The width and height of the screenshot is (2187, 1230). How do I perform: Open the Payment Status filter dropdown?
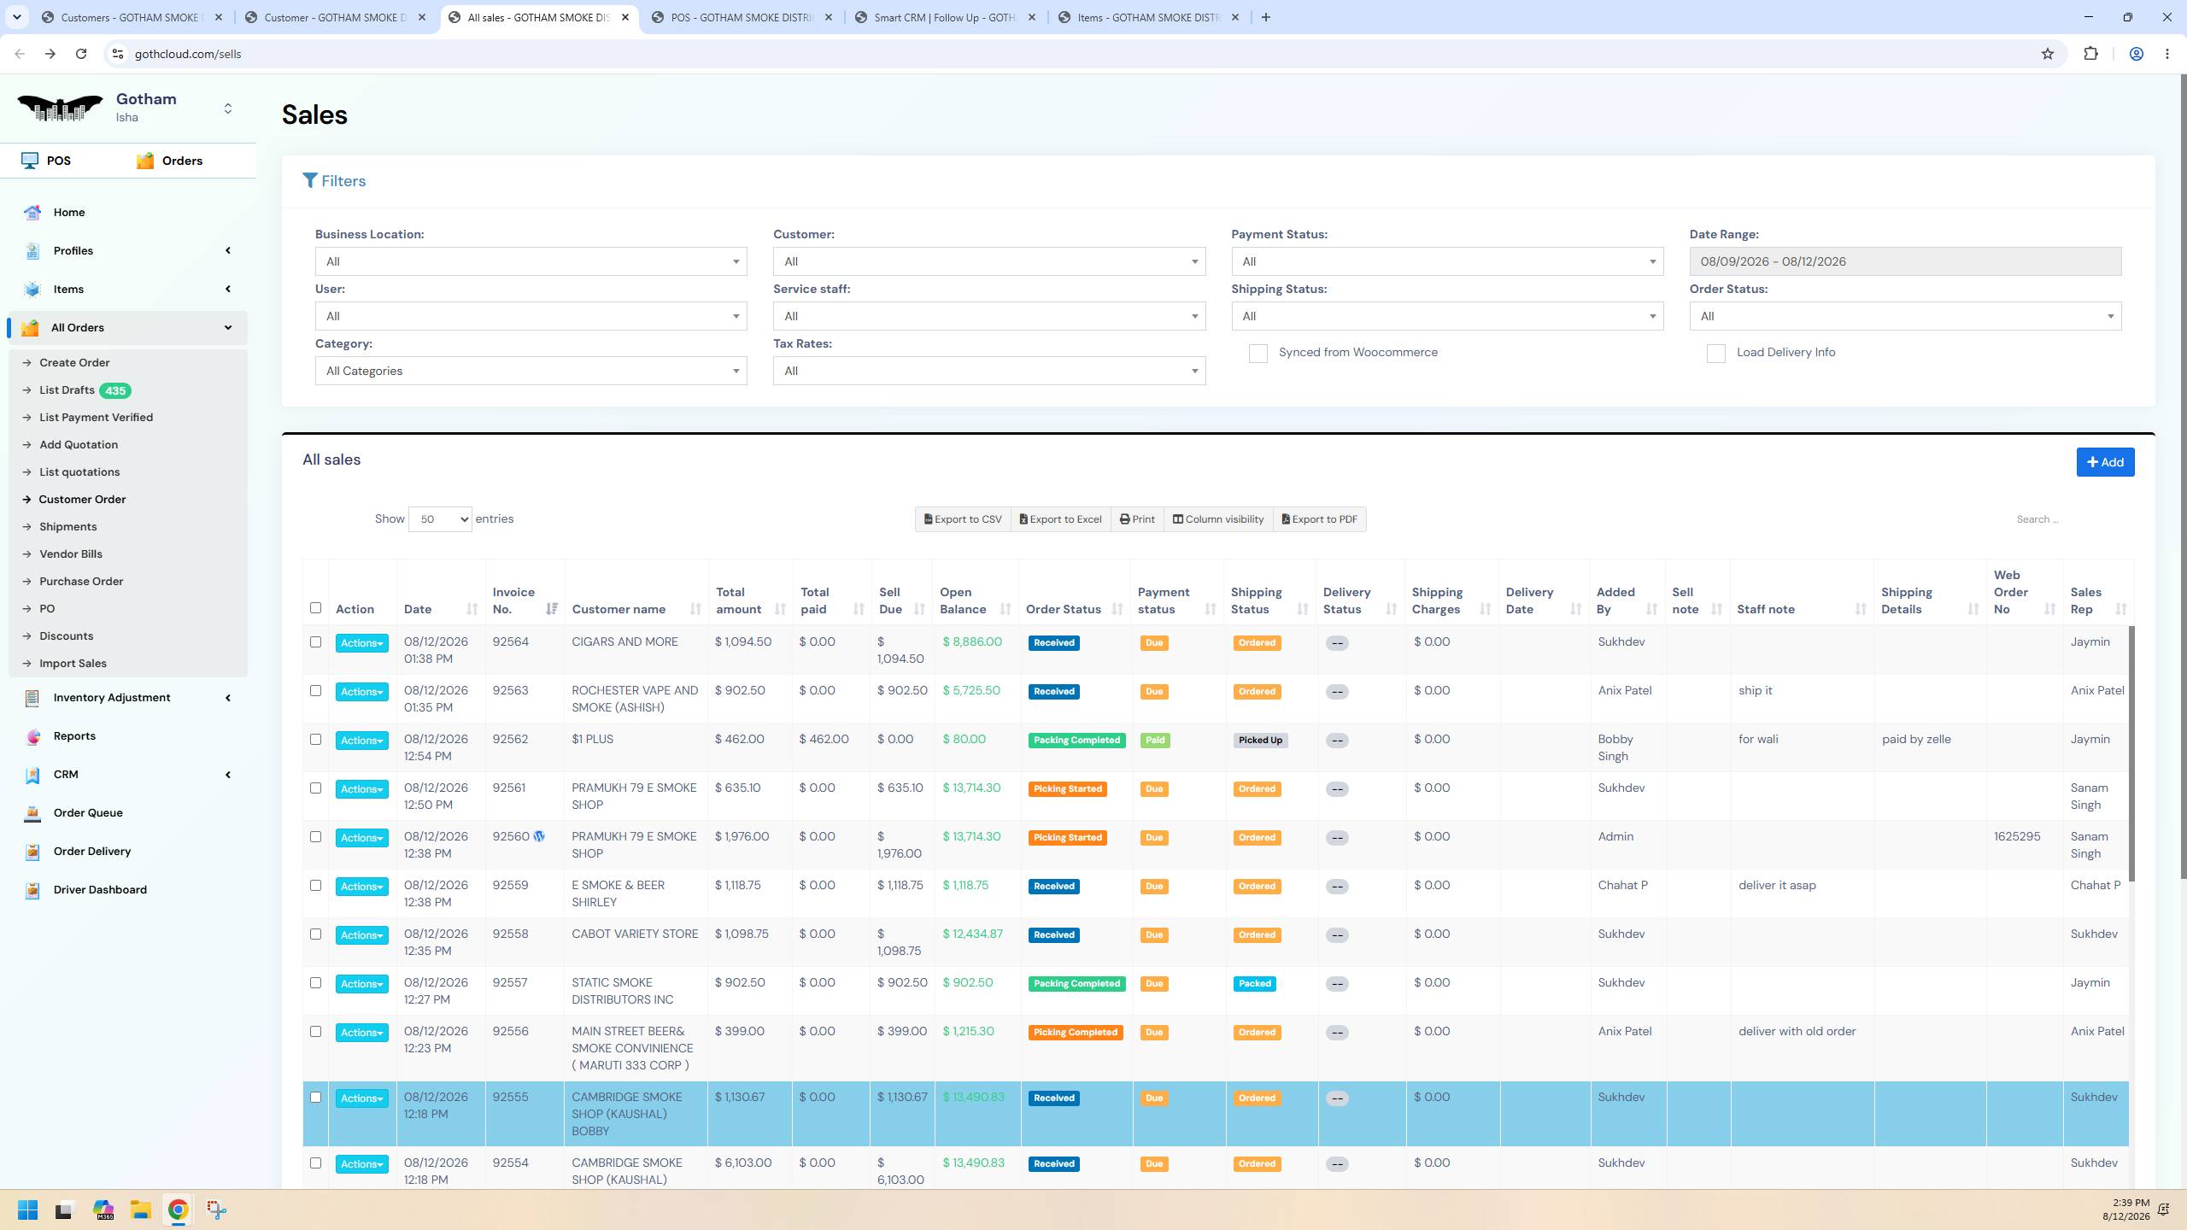[1447, 261]
